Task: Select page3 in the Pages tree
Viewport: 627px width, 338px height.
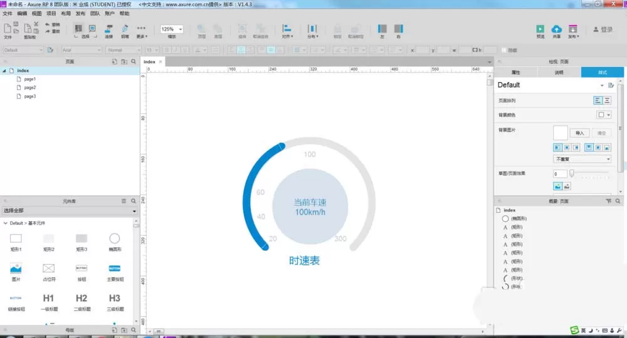Action: click(30, 96)
